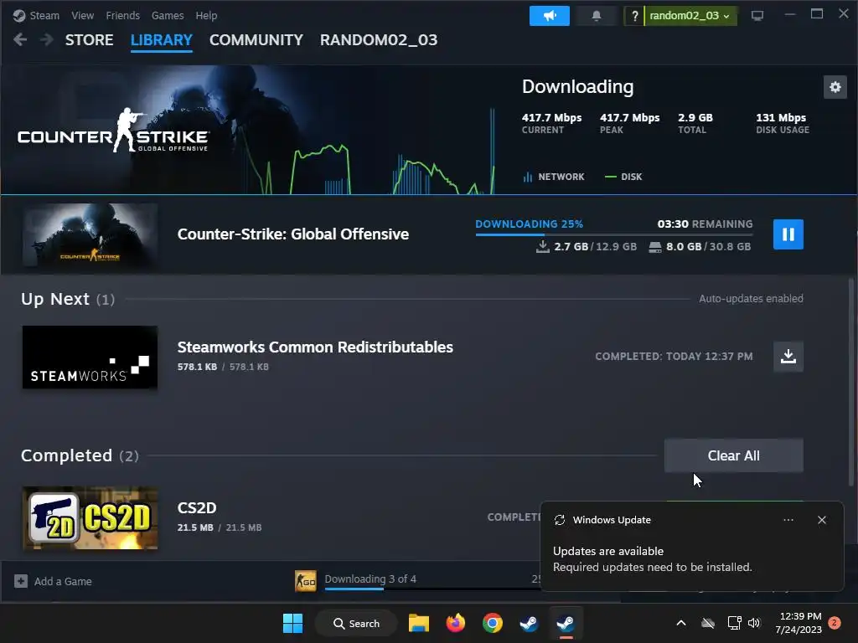Select Steamworks Common Redistributables title
Image resolution: width=858 pixels, height=643 pixels.
(x=315, y=347)
